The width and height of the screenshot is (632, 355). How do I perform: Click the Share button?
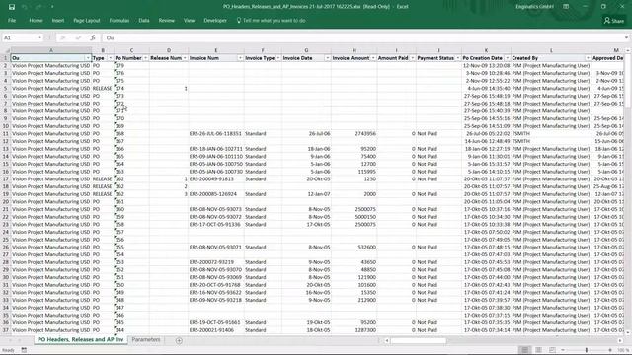click(x=614, y=20)
